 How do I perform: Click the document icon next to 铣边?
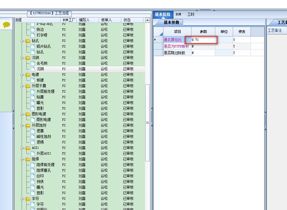(x=33, y=29)
